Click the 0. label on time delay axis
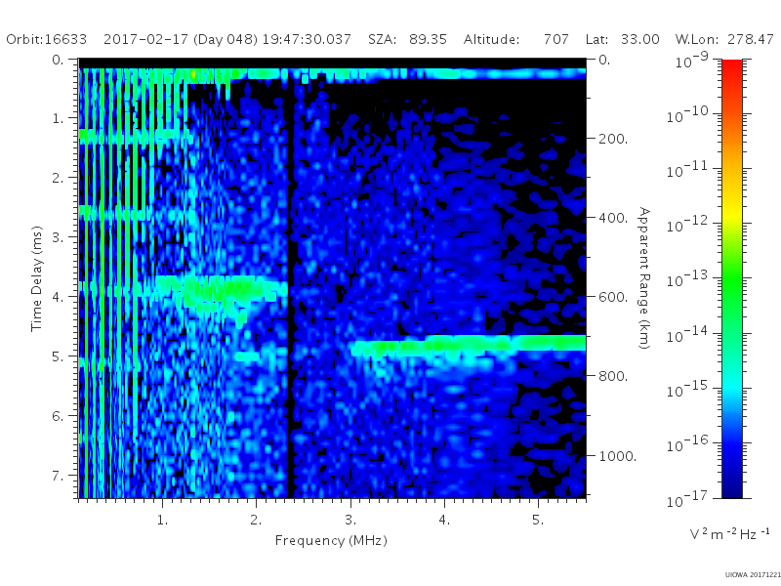Screen dimensions: 781x586 tap(58, 60)
